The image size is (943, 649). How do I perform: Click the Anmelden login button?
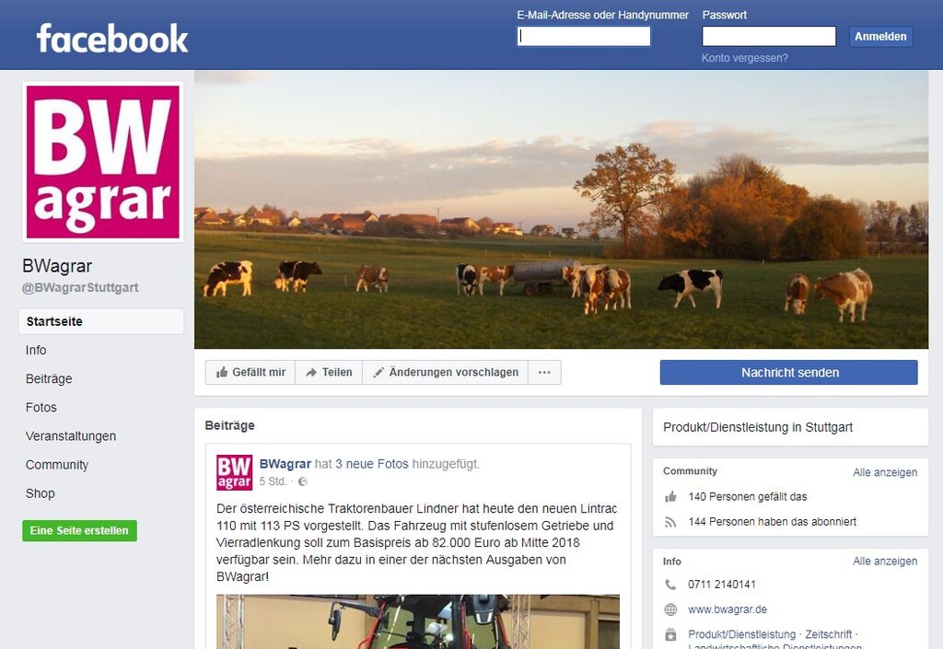tap(880, 37)
